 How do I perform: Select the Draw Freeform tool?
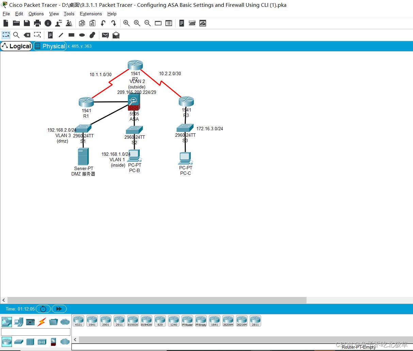point(93,35)
